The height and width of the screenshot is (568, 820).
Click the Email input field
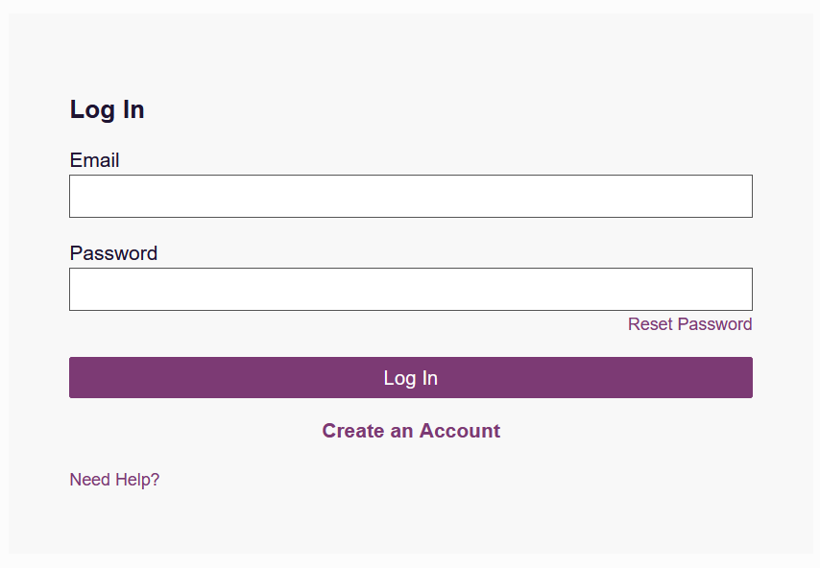[x=410, y=197]
